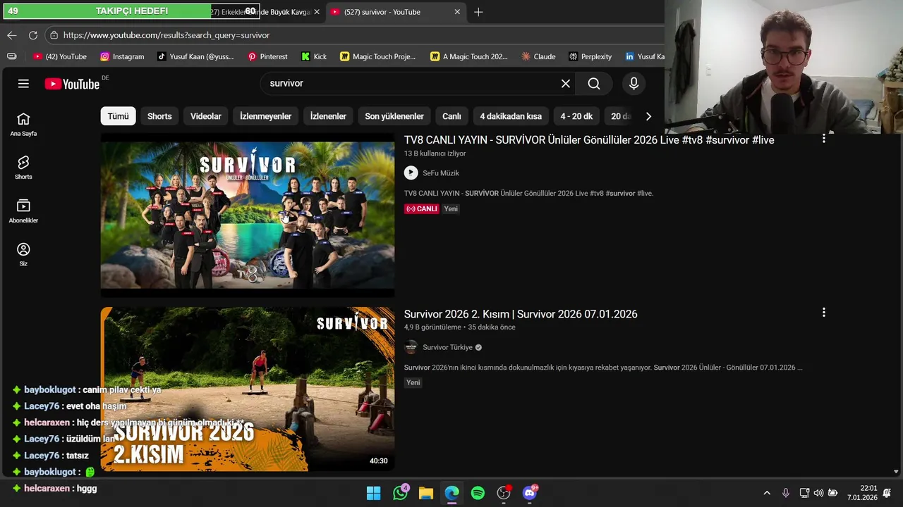The height and width of the screenshot is (507, 903).
Task: Open the YouTube hamburger guide menu
Action: [23, 84]
